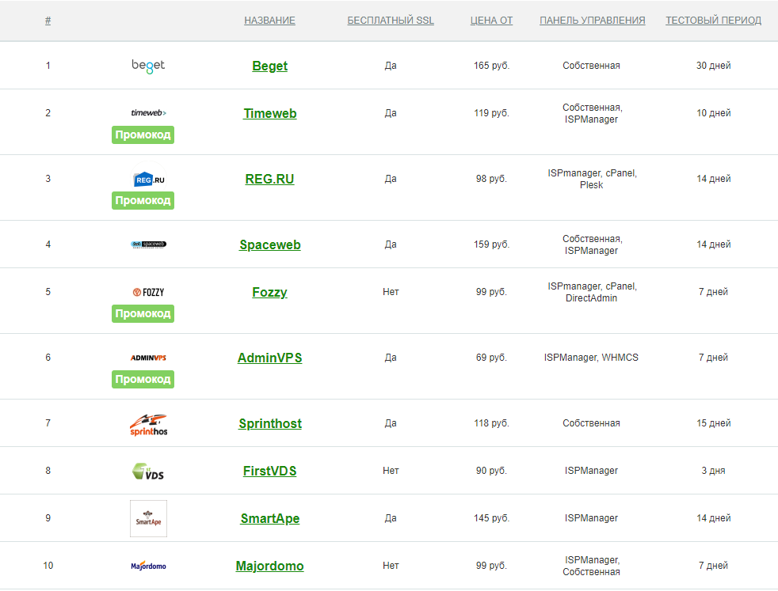Sort by Цена от column header
Image resolution: width=778 pixels, height=591 pixels.
pyautogui.click(x=491, y=21)
